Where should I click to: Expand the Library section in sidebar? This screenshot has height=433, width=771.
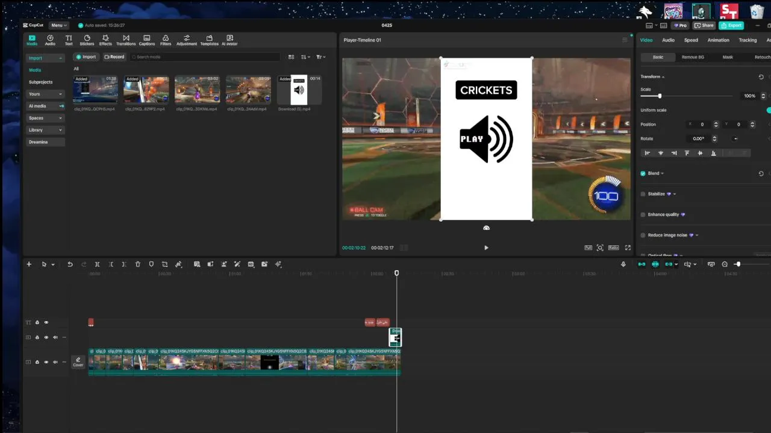click(x=45, y=130)
